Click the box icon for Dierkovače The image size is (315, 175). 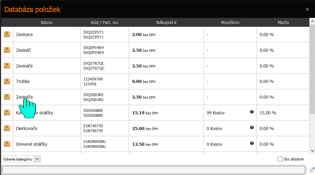(7, 128)
